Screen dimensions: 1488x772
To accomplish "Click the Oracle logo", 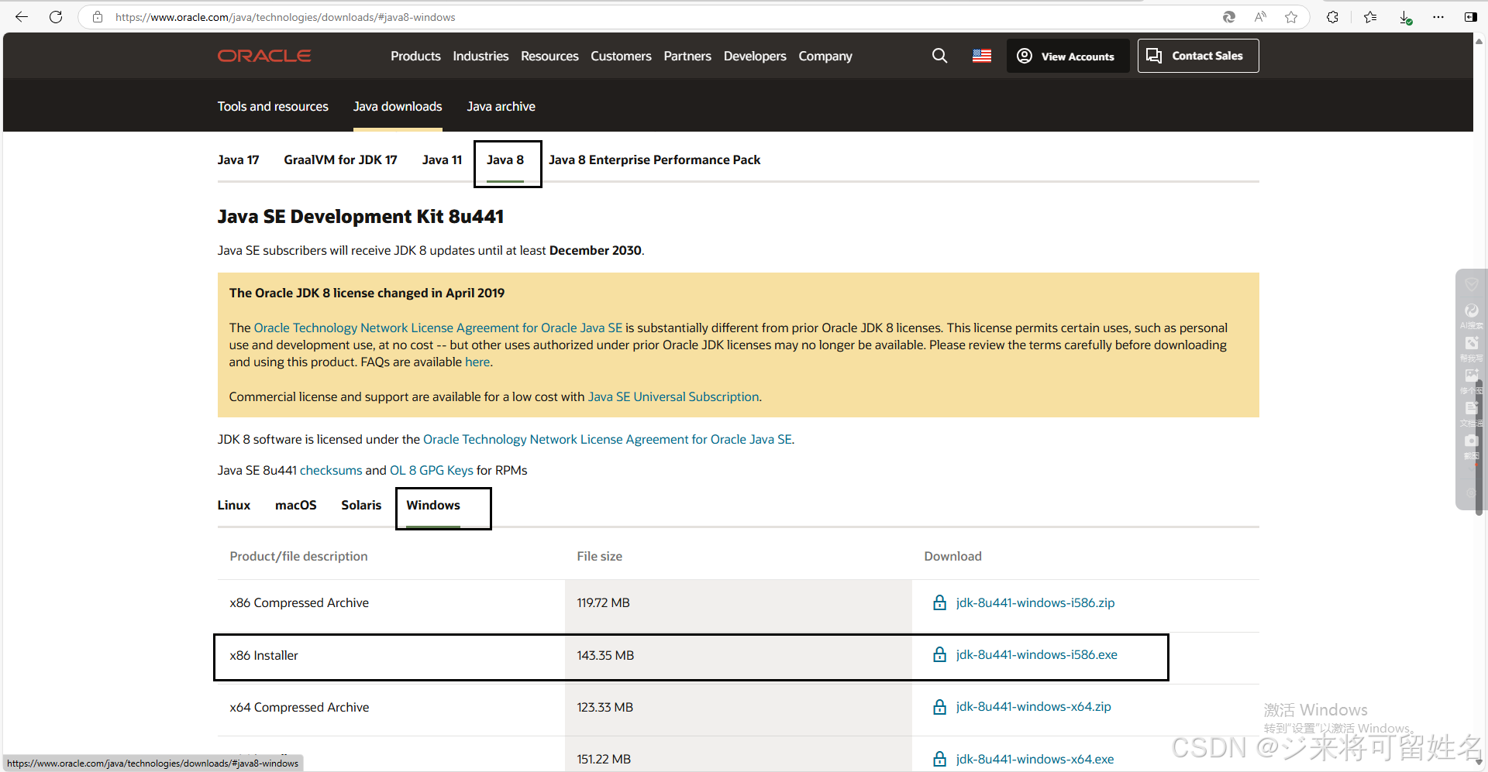I will tap(264, 56).
